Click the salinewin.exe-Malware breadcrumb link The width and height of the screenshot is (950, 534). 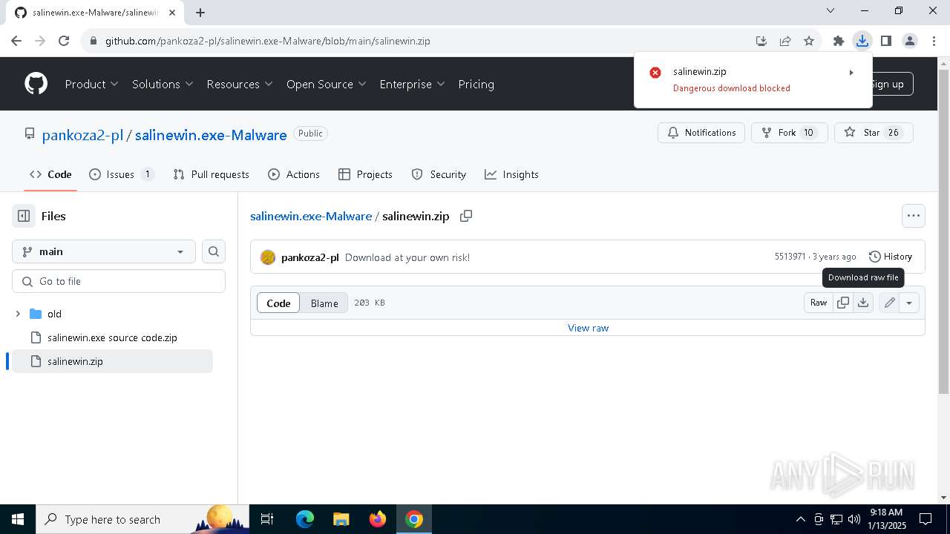(311, 216)
